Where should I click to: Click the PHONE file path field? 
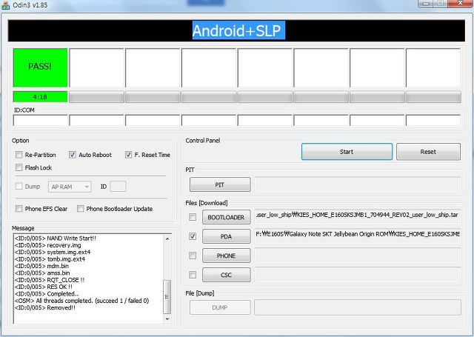[358, 255]
